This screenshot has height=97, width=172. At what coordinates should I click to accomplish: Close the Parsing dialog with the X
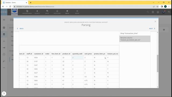(x=155, y=22)
